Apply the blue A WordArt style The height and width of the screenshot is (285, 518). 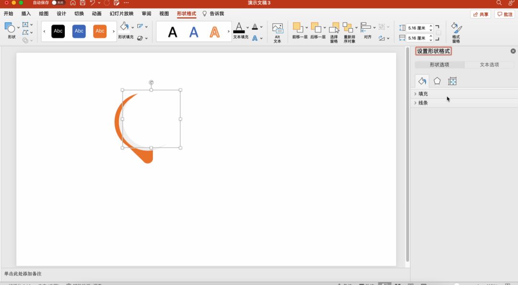point(194,32)
